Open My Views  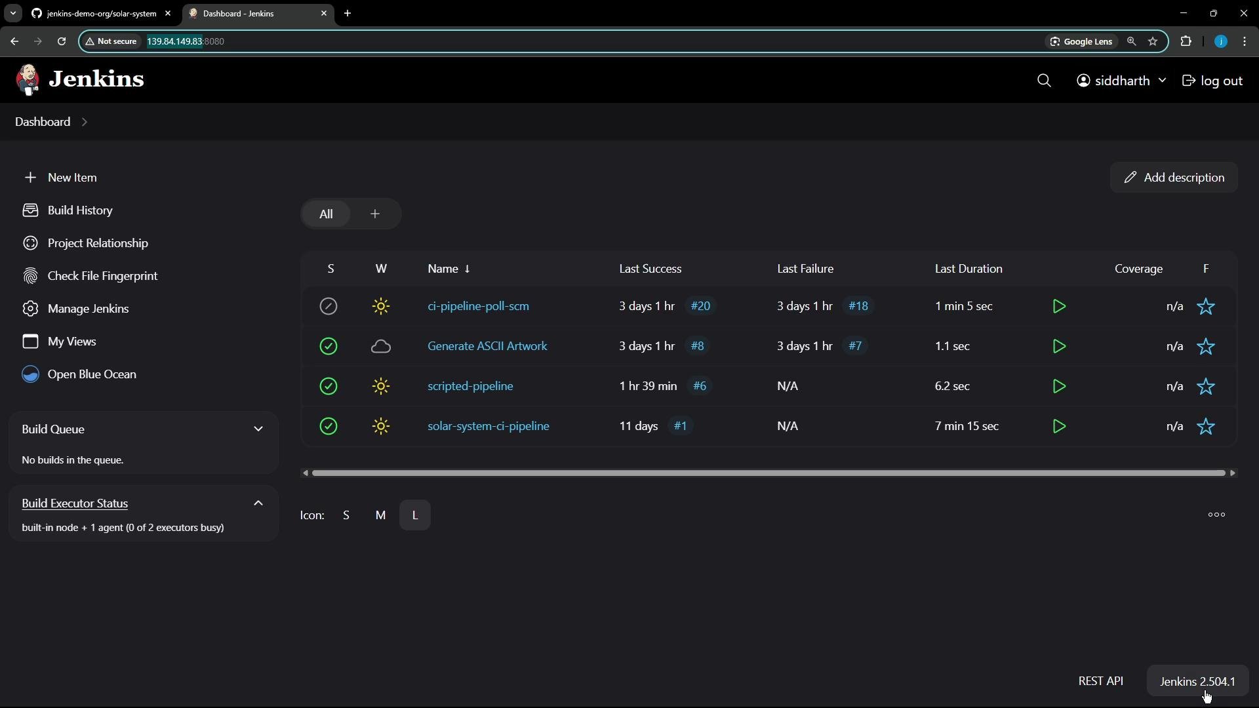[x=60, y=342]
